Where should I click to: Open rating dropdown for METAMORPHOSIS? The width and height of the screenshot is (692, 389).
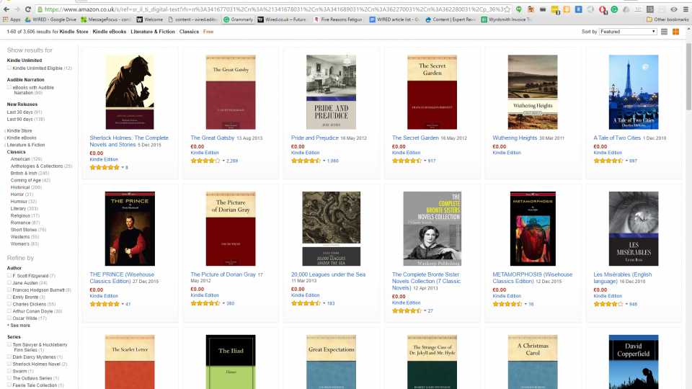click(x=526, y=304)
